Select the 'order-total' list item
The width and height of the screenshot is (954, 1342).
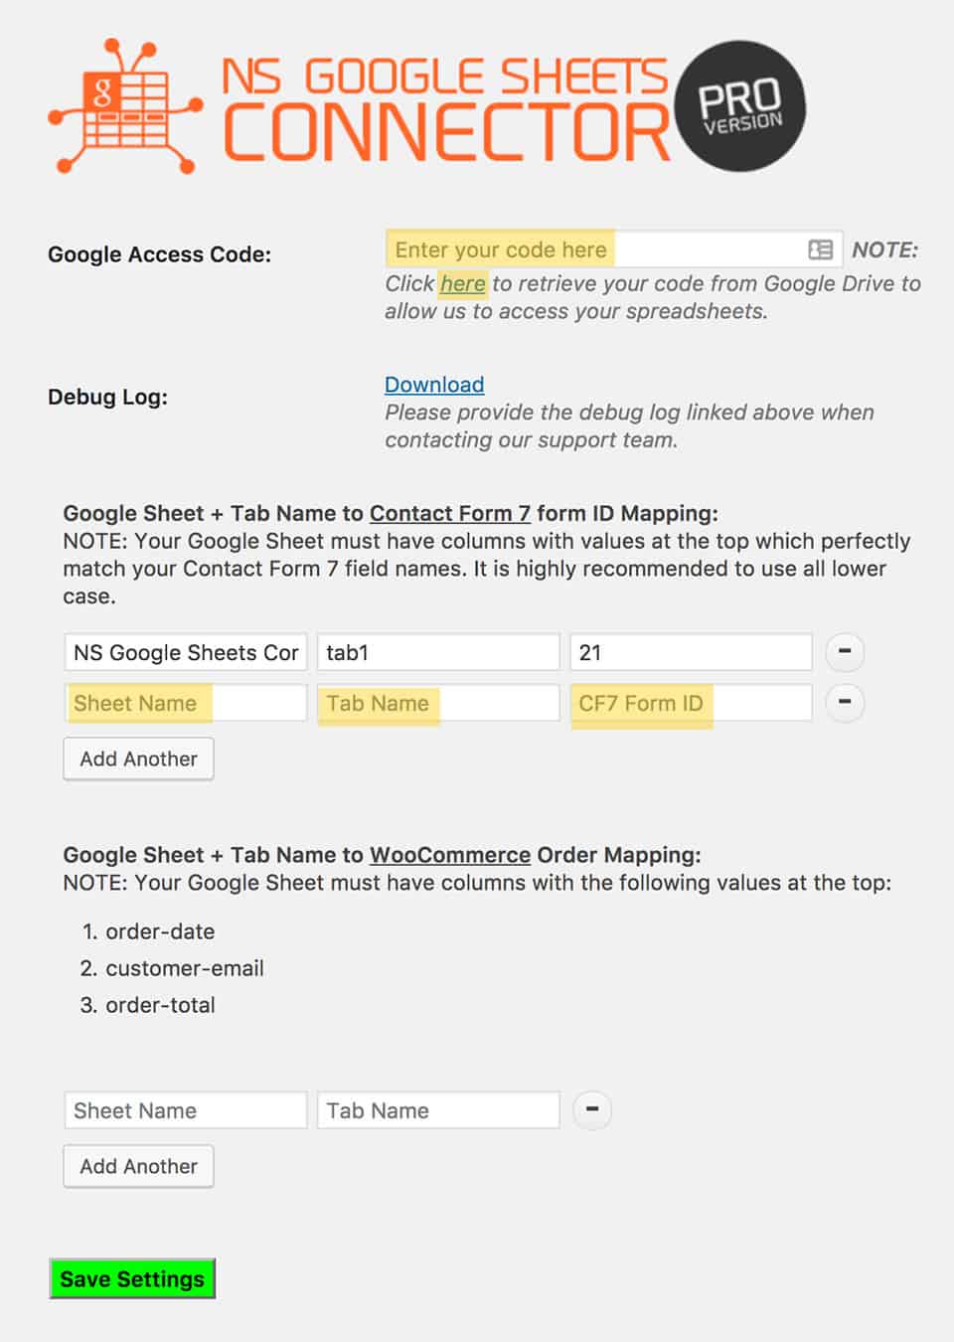click(x=160, y=1005)
